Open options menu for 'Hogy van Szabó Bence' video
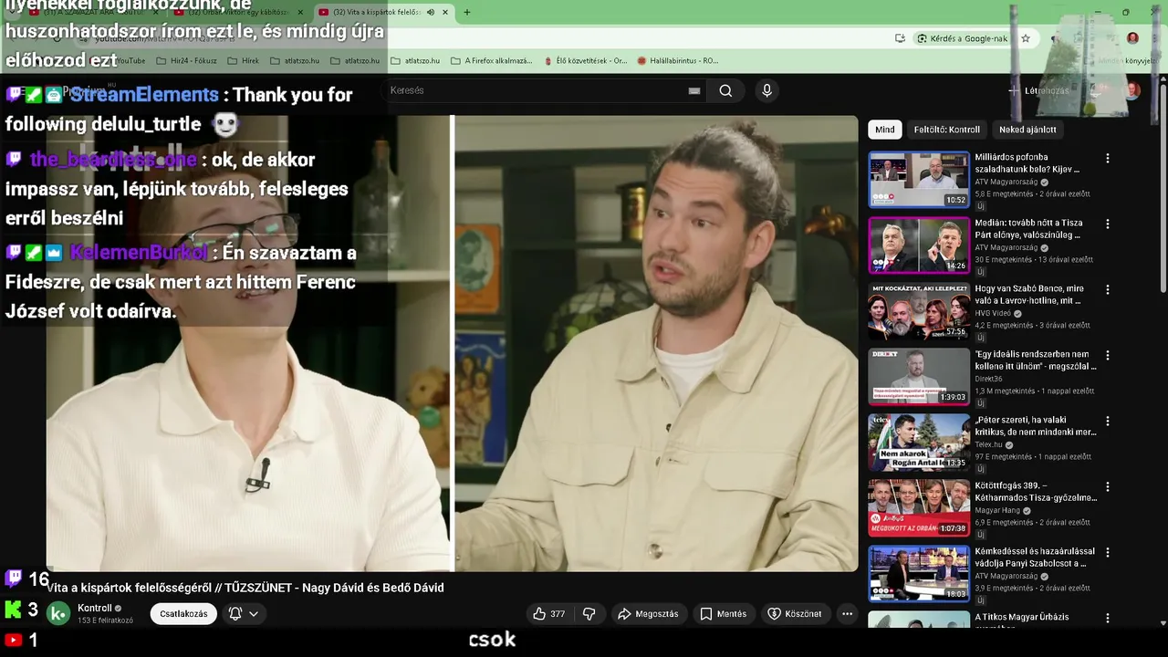The height and width of the screenshot is (657, 1168). tap(1108, 289)
